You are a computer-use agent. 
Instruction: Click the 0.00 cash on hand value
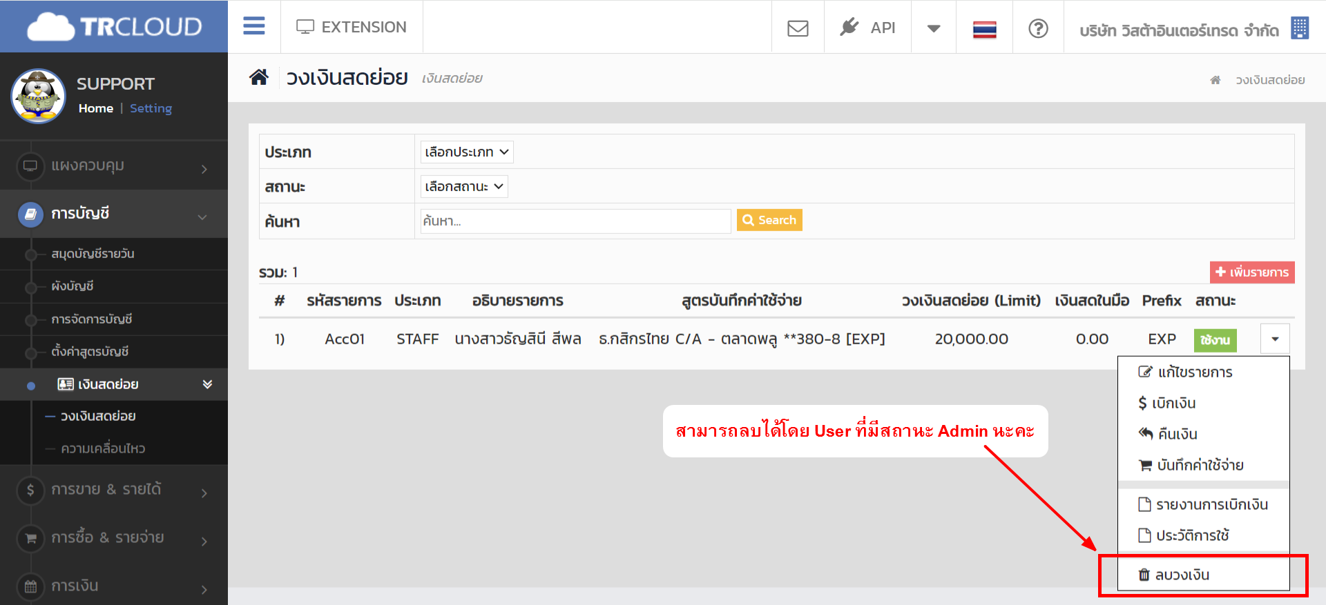1092,339
